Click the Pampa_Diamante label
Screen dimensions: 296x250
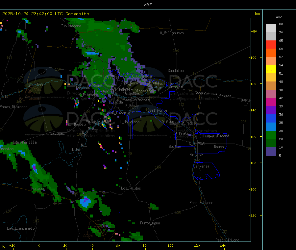click(14, 107)
